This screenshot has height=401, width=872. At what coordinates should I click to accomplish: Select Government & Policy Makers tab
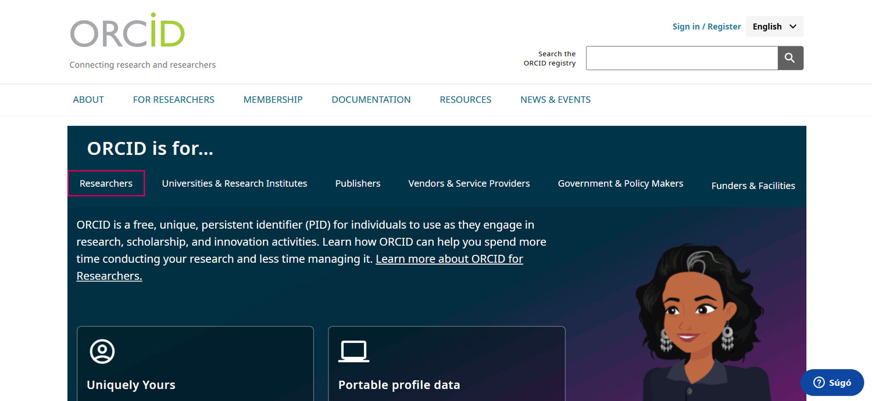(620, 183)
